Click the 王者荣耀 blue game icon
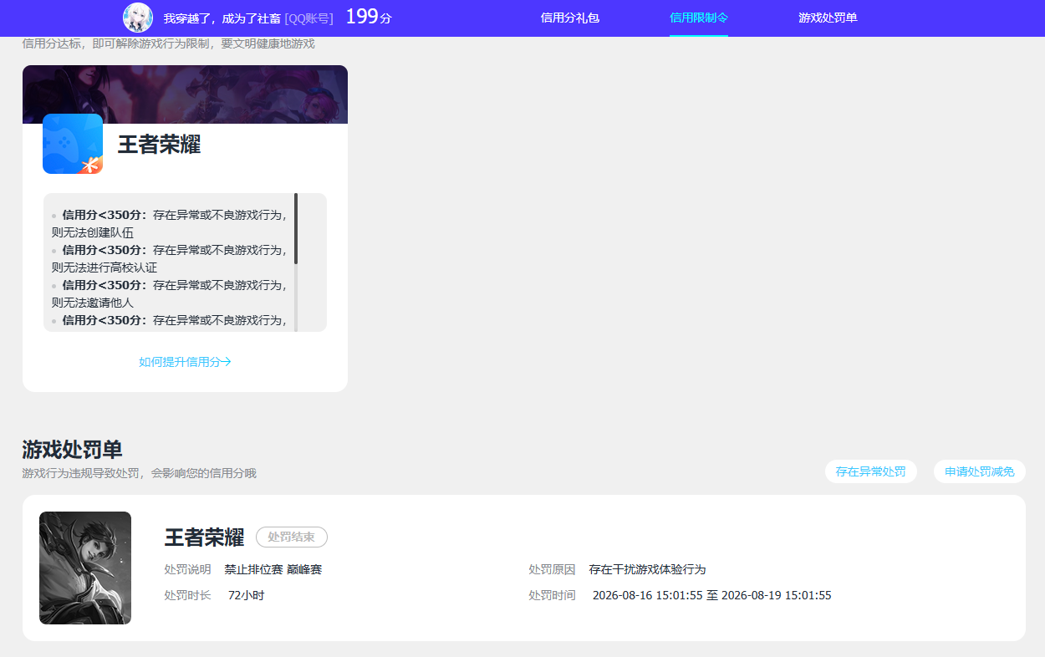The height and width of the screenshot is (657, 1045). [73, 144]
